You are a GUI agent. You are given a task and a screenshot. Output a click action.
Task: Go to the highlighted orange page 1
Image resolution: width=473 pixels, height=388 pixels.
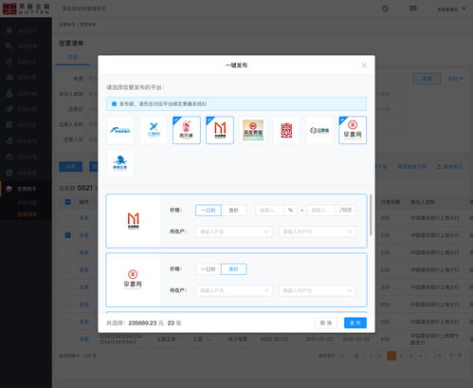click(391, 356)
